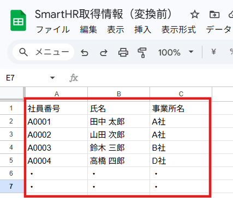The width and height of the screenshot is (233, 198).
Task: Open the 編集 menu
Action: [88, 29]
